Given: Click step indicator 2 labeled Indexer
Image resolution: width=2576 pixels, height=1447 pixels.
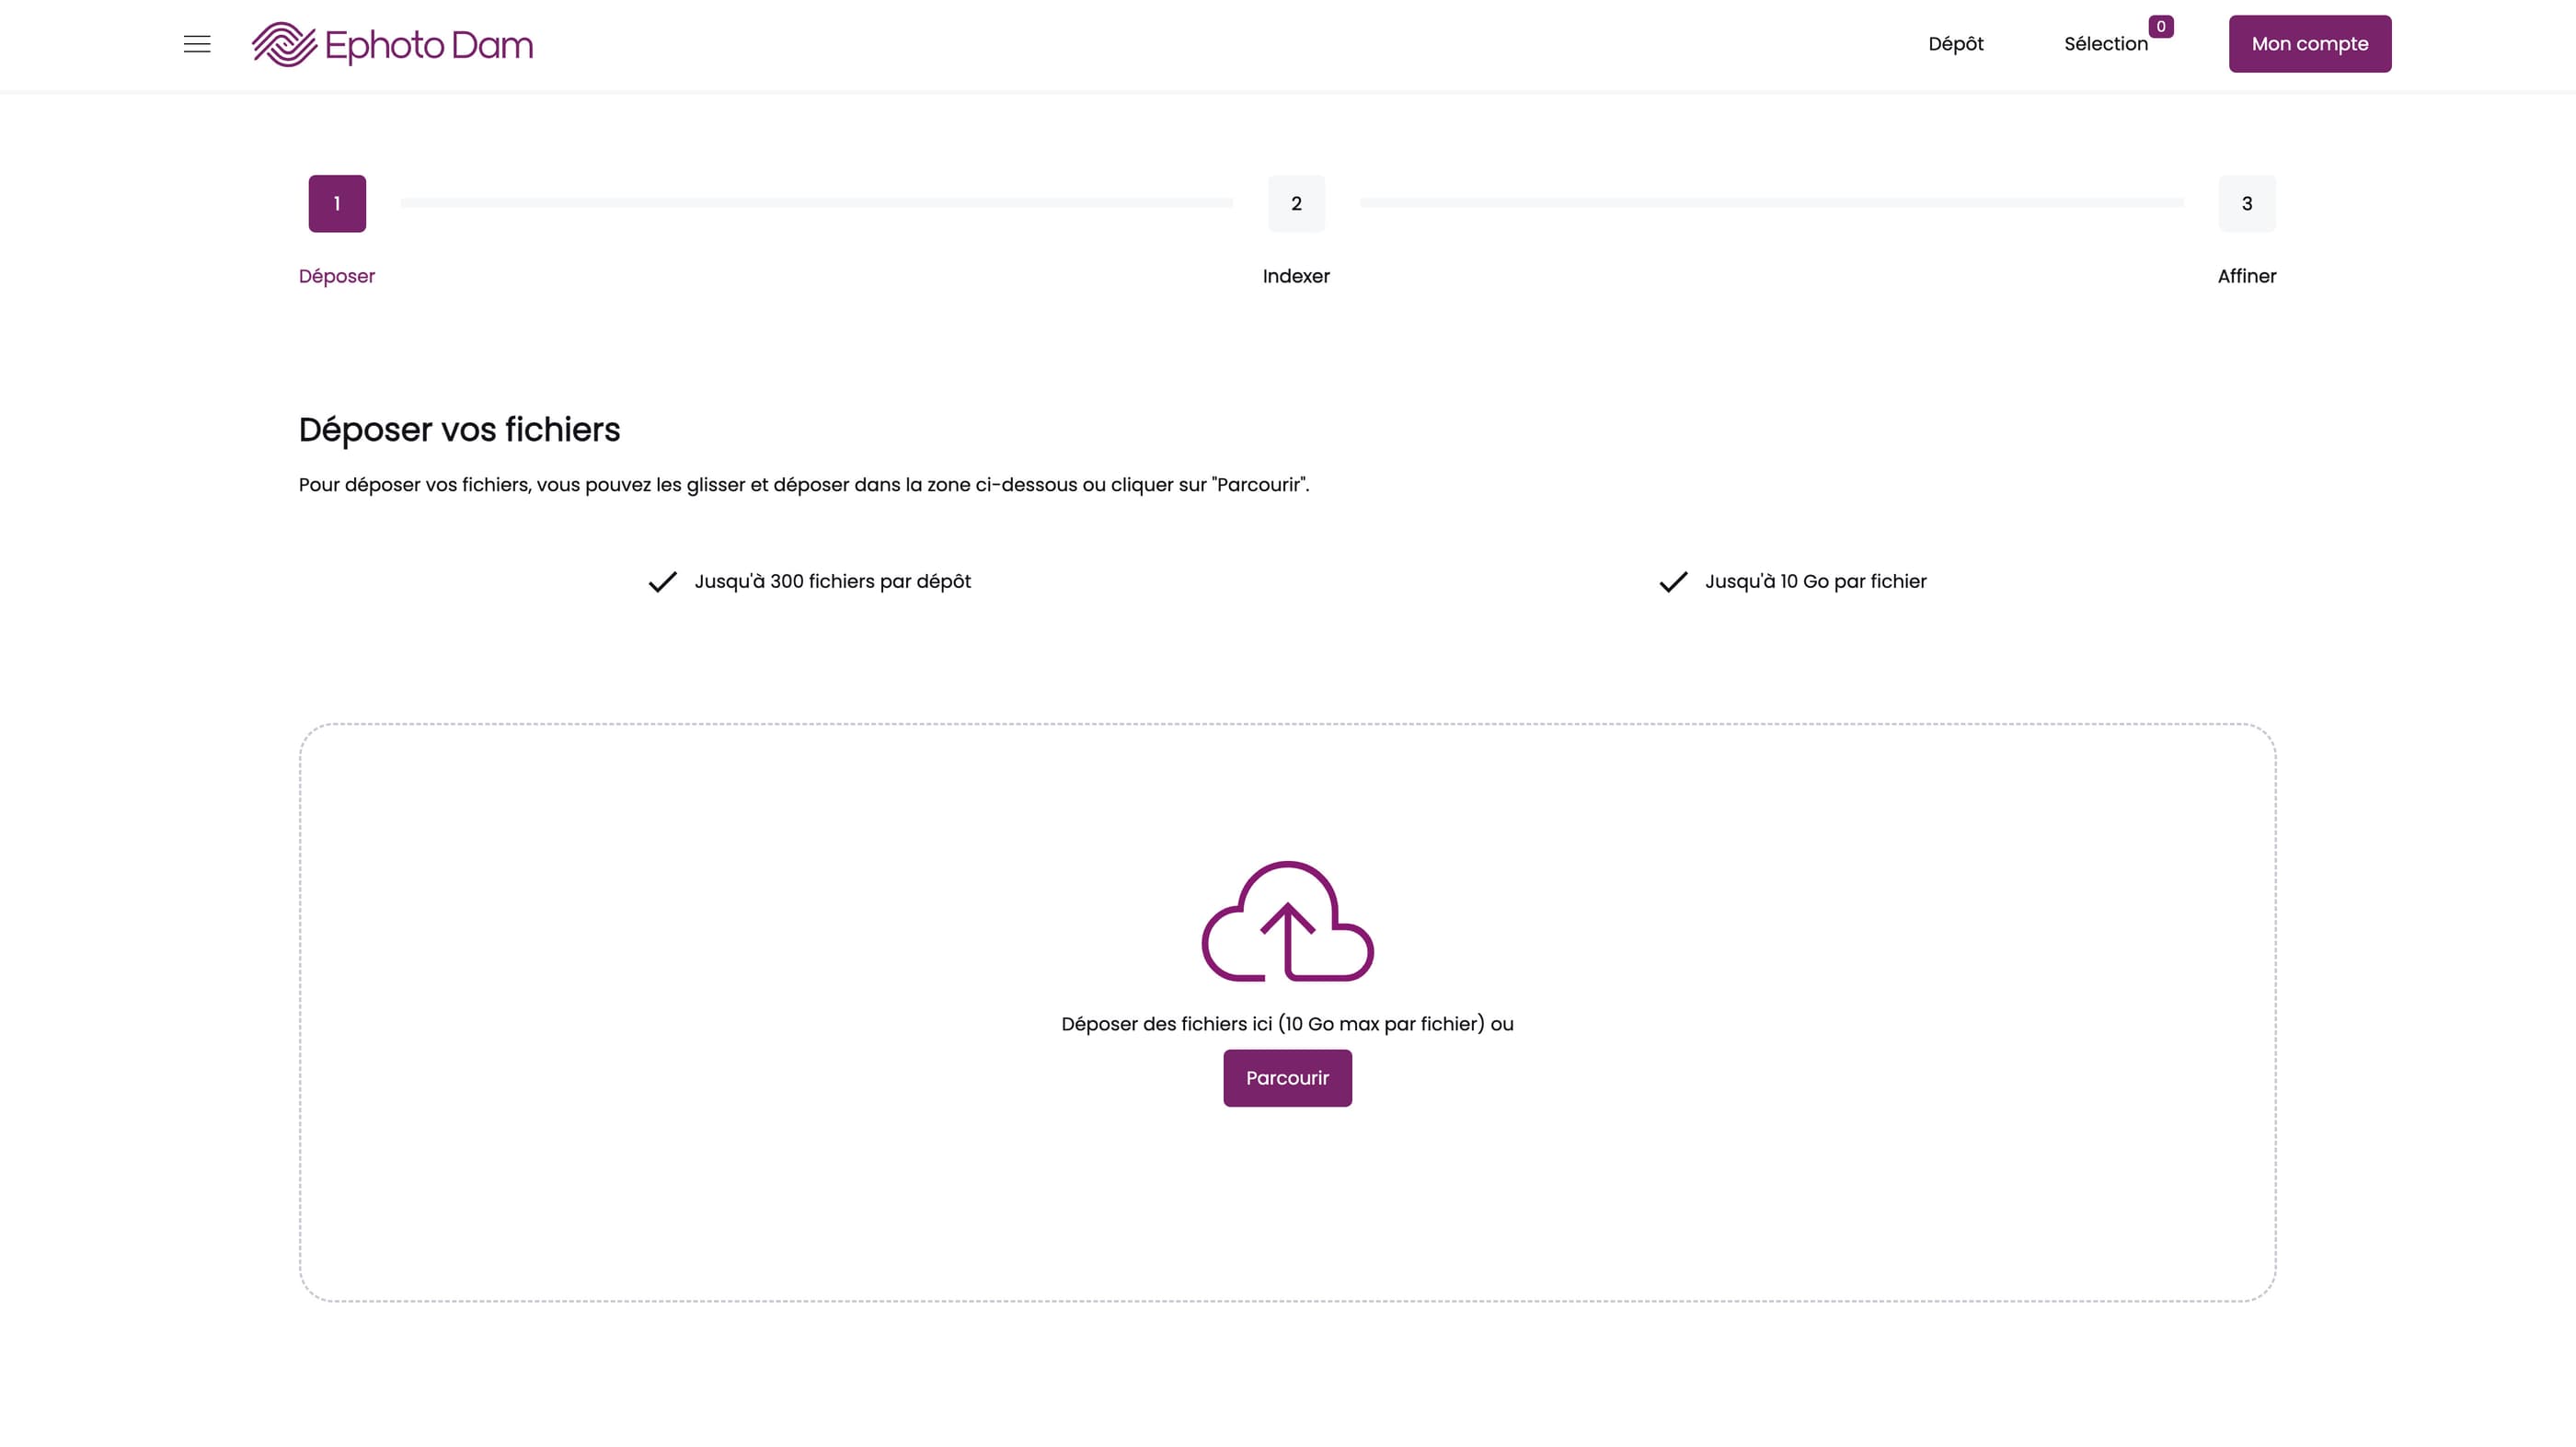Looking at the screenshot, I should pyautogui.click(x=1296, y=203).
